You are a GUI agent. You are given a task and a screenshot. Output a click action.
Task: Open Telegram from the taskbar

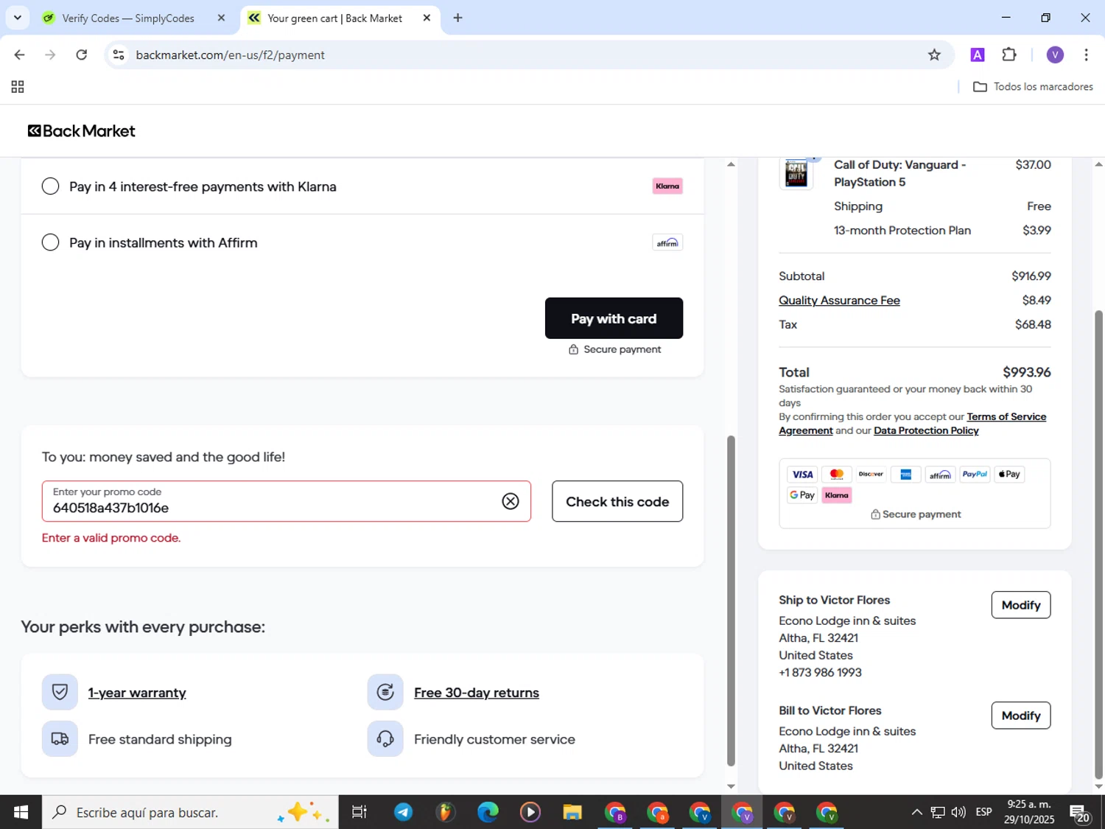403,812
